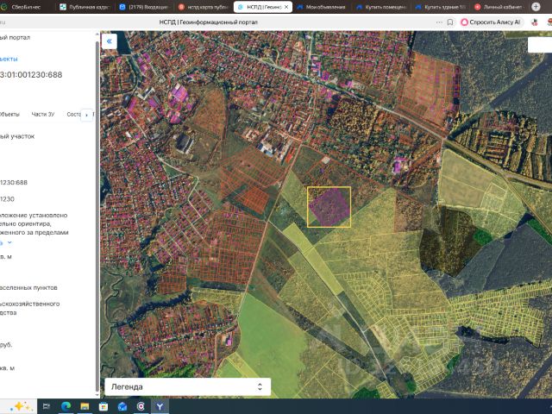The image size is (552, 414).
Task: Switch to the нспд карта публичная tab
Action: tap(204, 7)
